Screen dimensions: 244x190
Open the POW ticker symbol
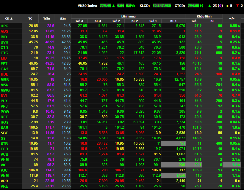coord(5,111)
